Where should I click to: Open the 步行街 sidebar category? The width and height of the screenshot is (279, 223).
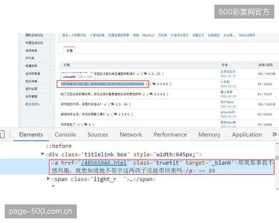click(30, 58)
